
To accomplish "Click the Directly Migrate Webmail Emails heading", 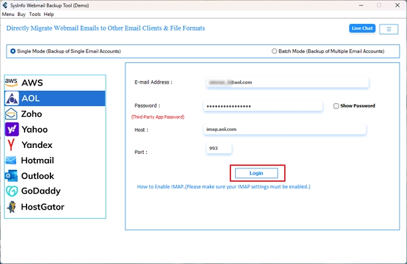I will (x=106, y=29).
